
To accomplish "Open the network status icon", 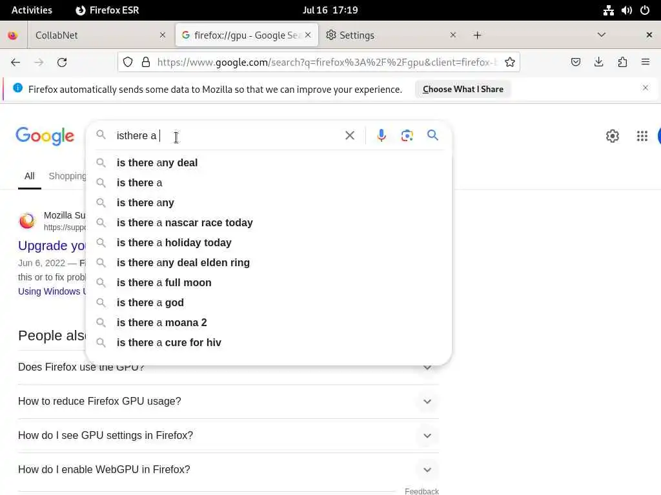I will [608, 10].
